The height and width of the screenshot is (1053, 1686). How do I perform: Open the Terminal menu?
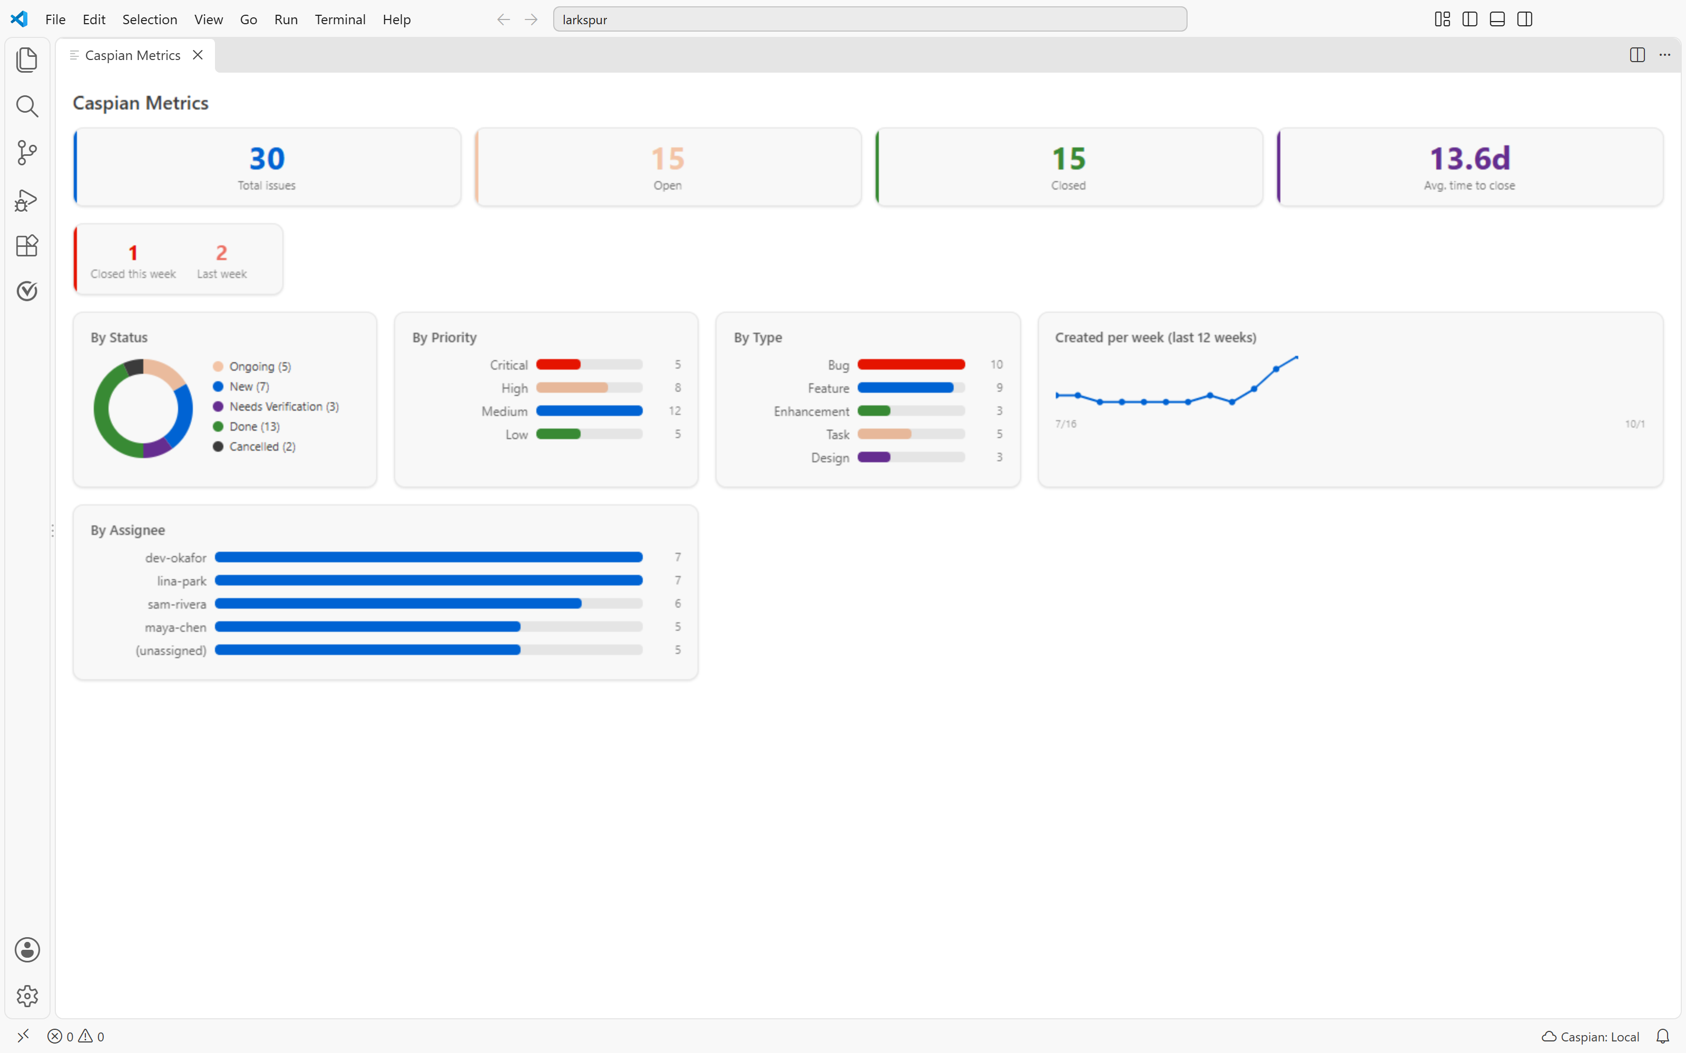pyautogui.click(x=340, y=19)
